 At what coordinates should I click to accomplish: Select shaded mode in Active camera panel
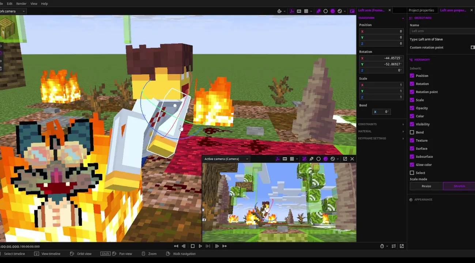[x=325, y=159]
